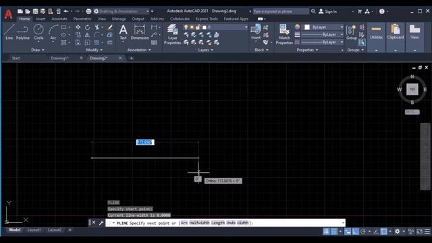
Task: Toggle ortho mode in status bar
Action: coord(356,232)
